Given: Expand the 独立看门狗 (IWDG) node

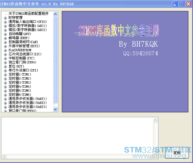Looking at the screenshot, I should (x=5, y=63).
